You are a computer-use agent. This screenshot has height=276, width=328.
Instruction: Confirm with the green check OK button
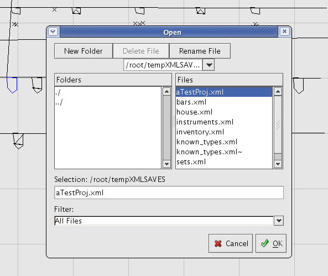[x=271, y=243]
